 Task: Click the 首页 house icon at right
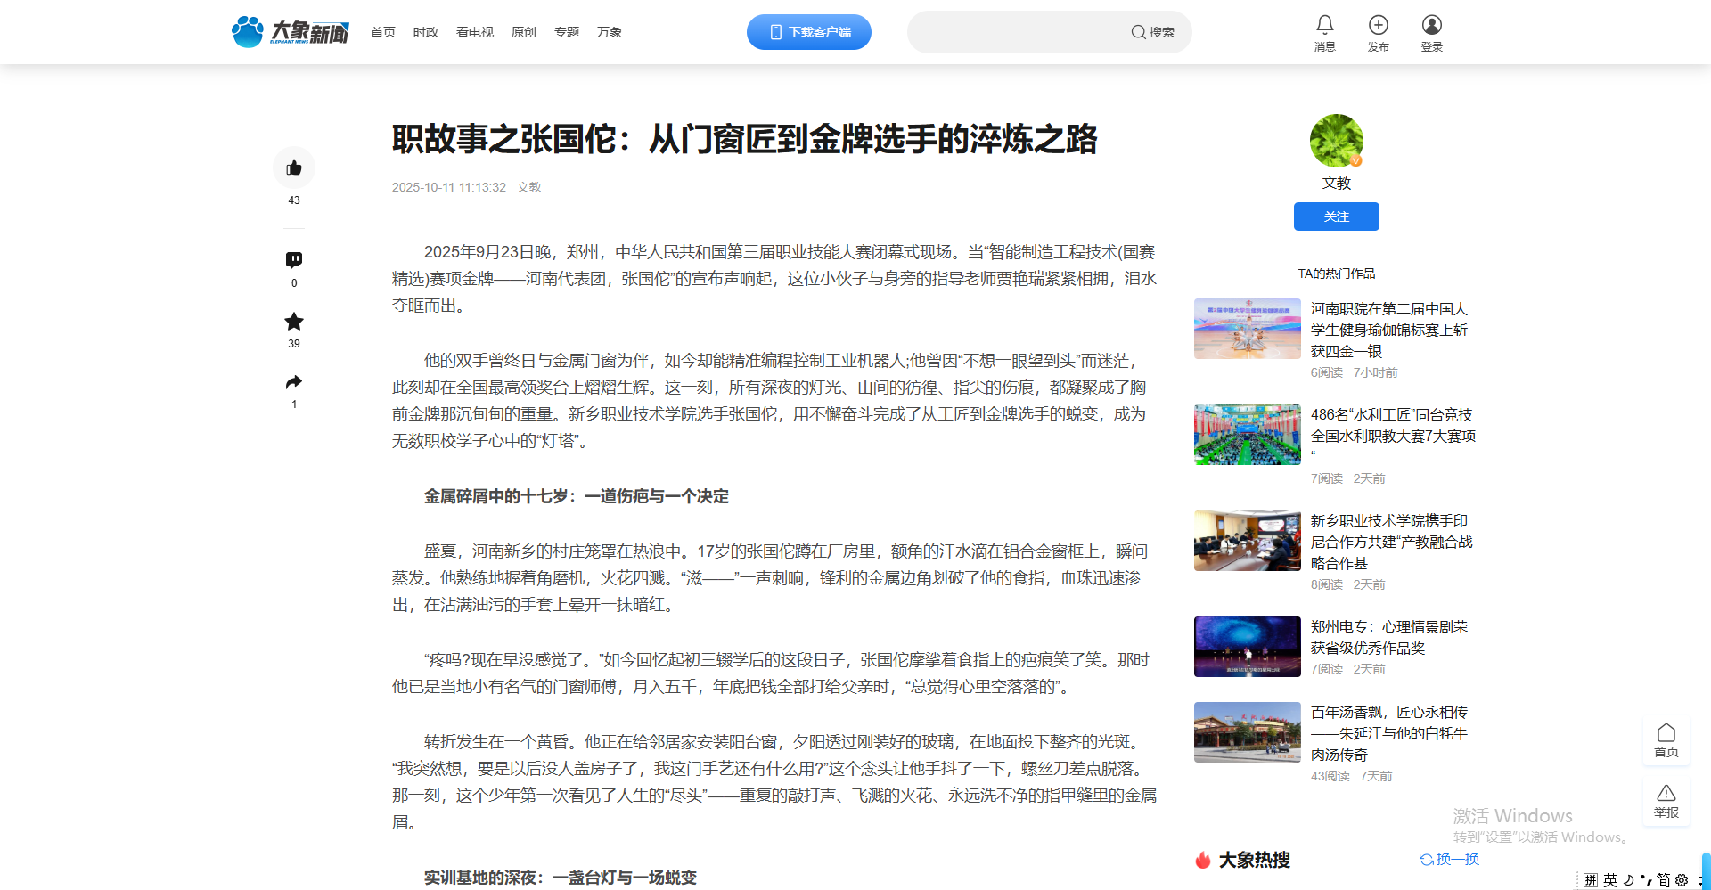pyautogui.click(x=1666, y=733)
